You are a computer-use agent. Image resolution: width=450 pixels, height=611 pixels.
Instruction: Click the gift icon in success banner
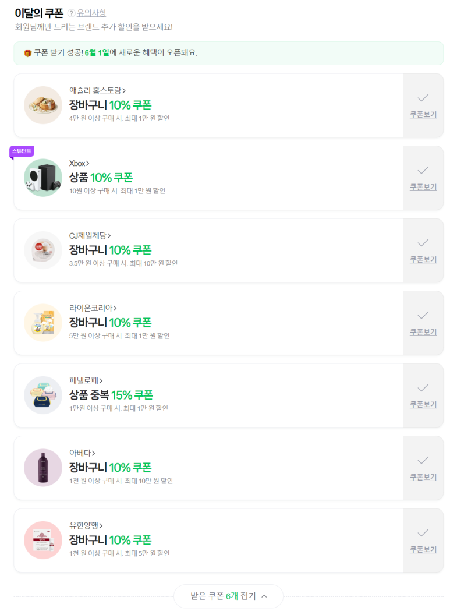tap(28, 53)
